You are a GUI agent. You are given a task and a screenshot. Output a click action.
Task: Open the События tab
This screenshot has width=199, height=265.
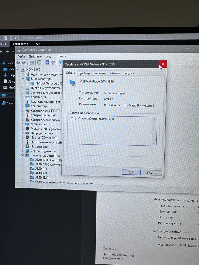click(x=114, y=73)
